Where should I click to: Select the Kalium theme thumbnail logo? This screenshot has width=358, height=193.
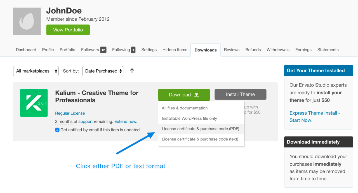pos(34,103)
